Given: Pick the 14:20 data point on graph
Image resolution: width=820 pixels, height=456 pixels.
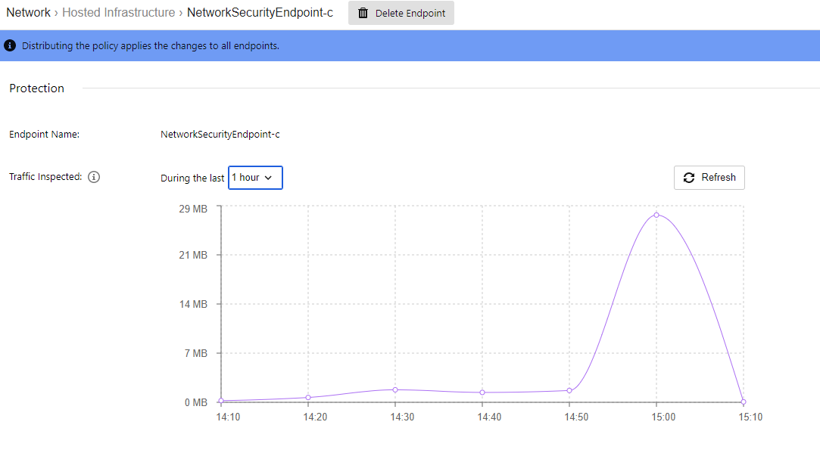Looking at the screenshot, I should click(308, 398).
